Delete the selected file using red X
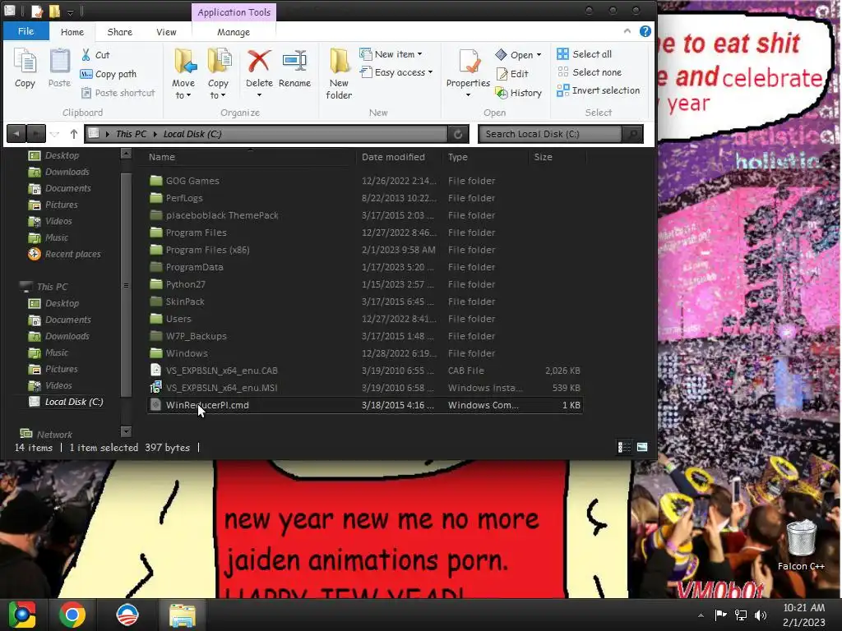 point(259,67)
